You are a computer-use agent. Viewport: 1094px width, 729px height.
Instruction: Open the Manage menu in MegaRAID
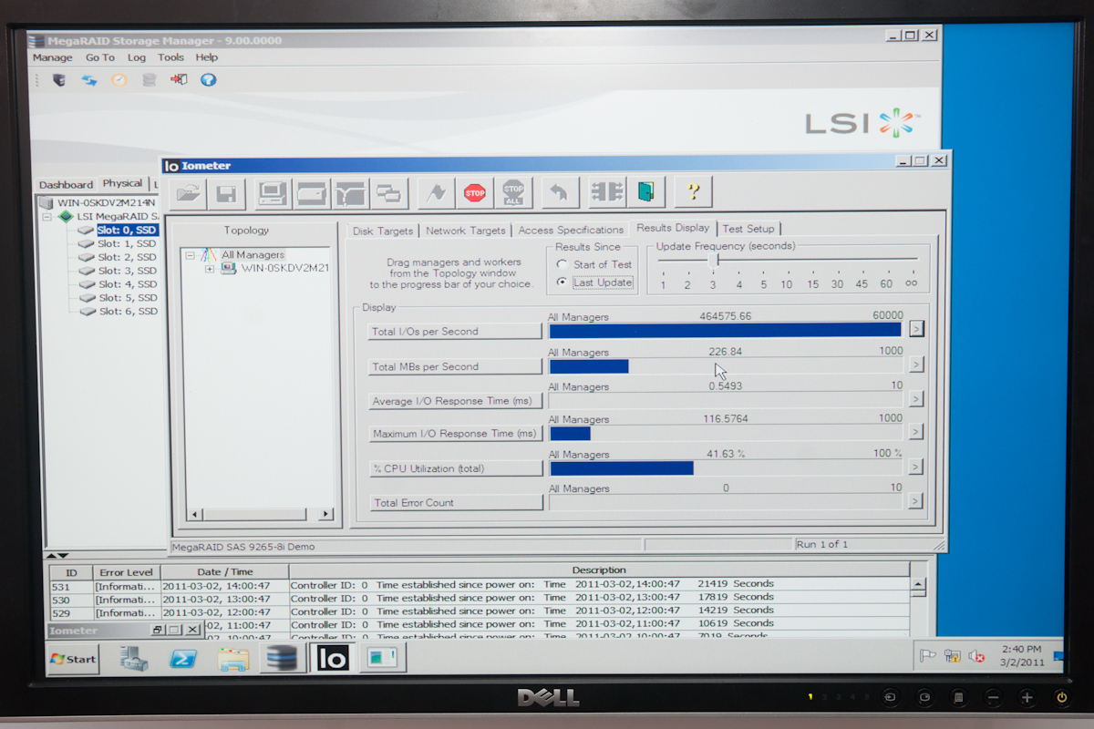click(53, 57)
